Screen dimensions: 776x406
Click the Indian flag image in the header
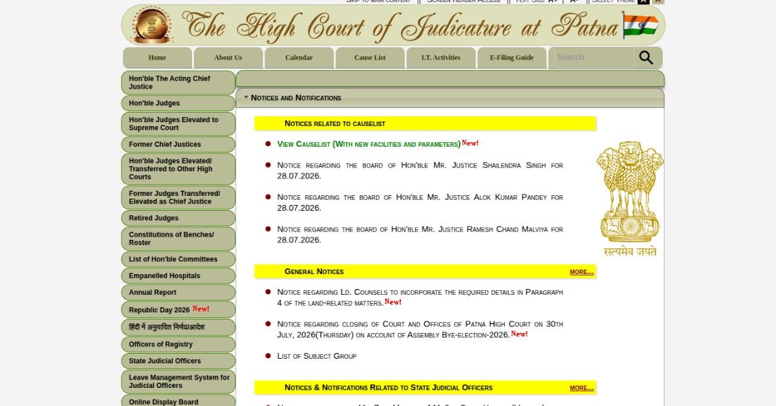click(640, 25)
